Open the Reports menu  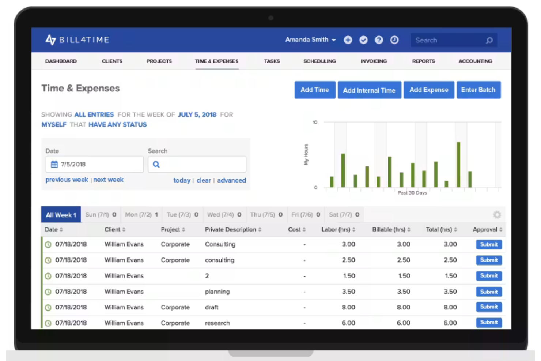[423, 61]
